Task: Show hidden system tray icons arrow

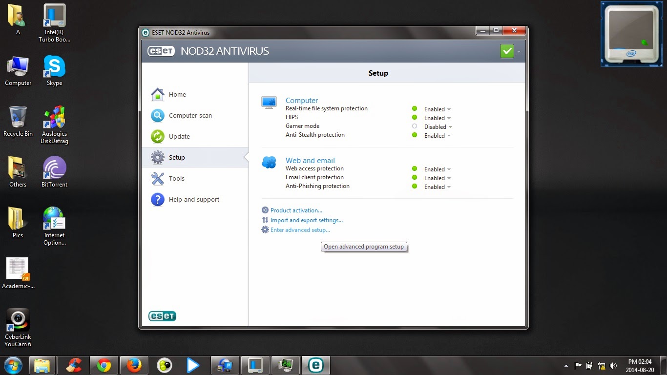Action: [566, 365]
